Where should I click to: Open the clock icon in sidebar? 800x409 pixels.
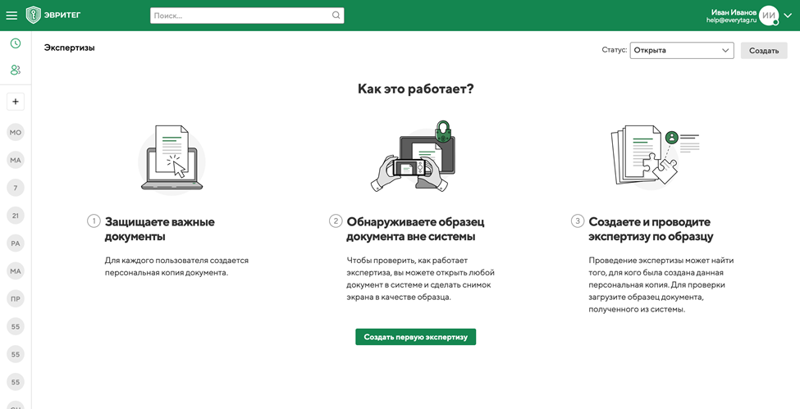coord(16,43)
